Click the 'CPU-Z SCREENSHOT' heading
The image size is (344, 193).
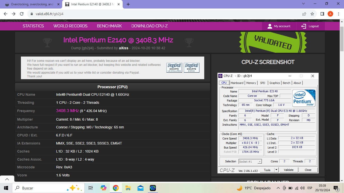(268, 62)
